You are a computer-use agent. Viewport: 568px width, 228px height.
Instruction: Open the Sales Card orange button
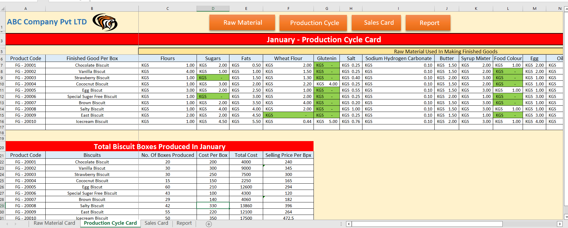(376, 23)
